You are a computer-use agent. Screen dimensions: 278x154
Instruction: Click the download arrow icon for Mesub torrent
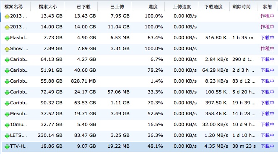pos(7,114)
